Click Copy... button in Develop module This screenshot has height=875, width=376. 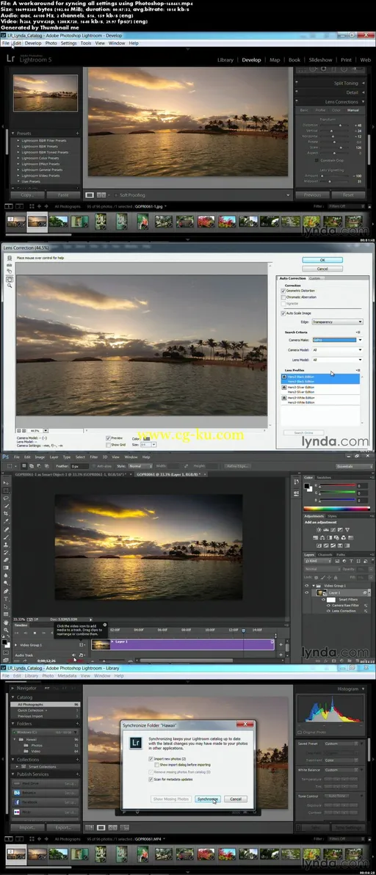click(27, 195)
